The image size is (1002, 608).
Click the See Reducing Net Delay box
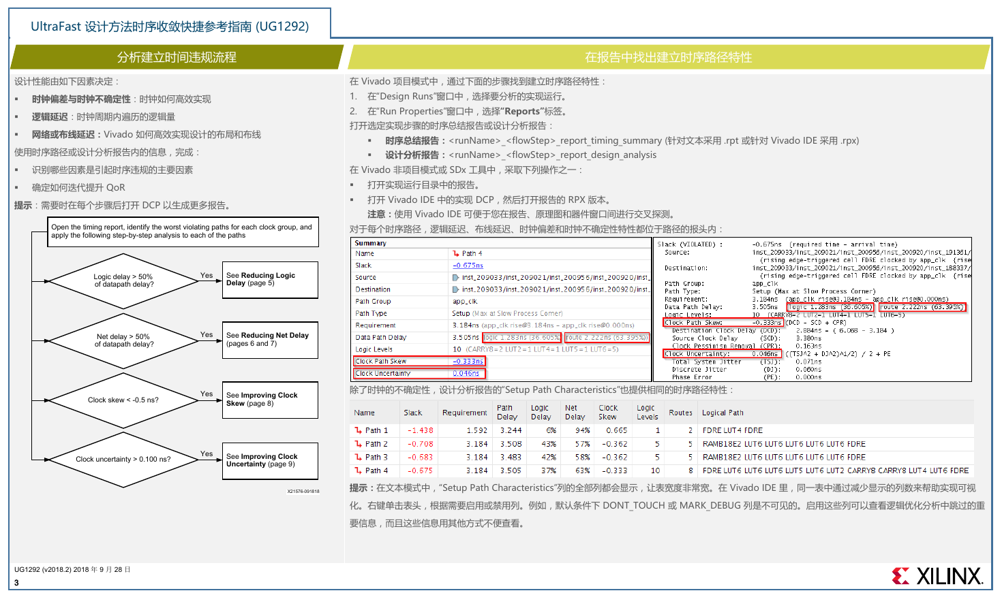pyautogui.click(x=270, y=340)
